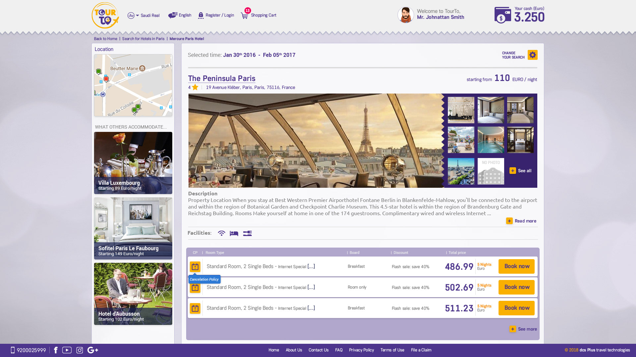Viewport: 636px width, 357px height.
Task: Click the Beutter Marie museum icon on map
Action: point(142,68)
